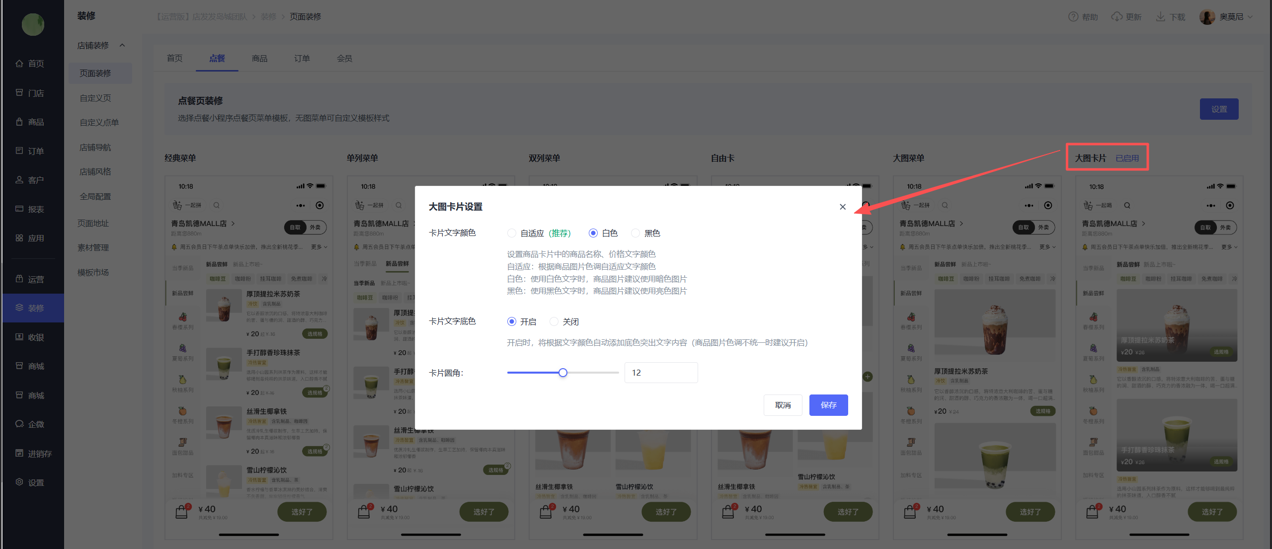This screenshot has height=549, width=1272.
Task: Click the 取消 cancel button
Action: point(783,405)
